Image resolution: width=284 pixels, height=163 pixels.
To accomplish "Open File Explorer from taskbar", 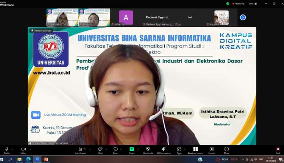I will coord(19,159).
